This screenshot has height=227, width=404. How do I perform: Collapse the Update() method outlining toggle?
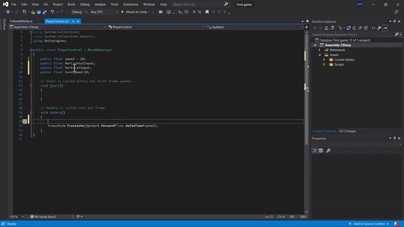click(31, 112)
